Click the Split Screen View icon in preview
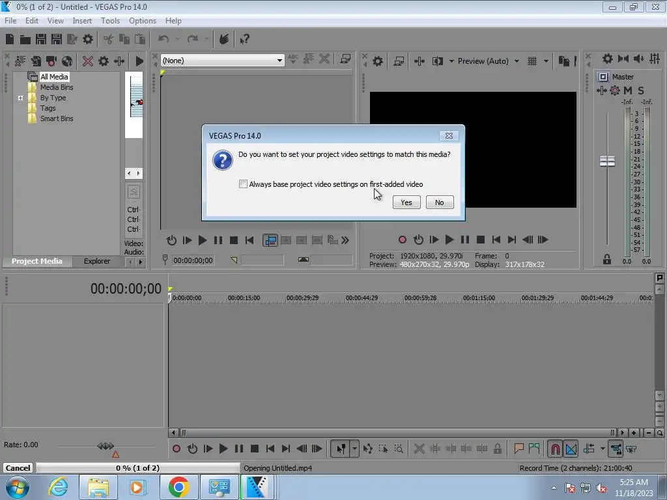Viewport: 667px width, 500px height. pos(437,61)
